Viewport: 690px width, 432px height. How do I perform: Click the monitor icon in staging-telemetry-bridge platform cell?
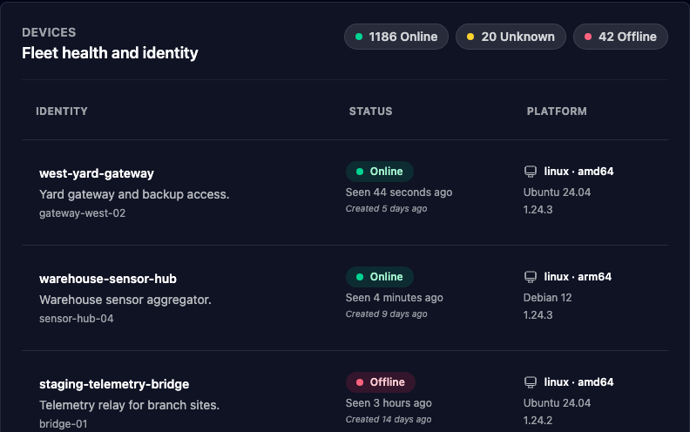[x=531, y=382]
